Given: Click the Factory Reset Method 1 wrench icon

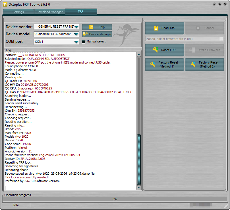Looking at the screenshot, I should coord(153,64).
